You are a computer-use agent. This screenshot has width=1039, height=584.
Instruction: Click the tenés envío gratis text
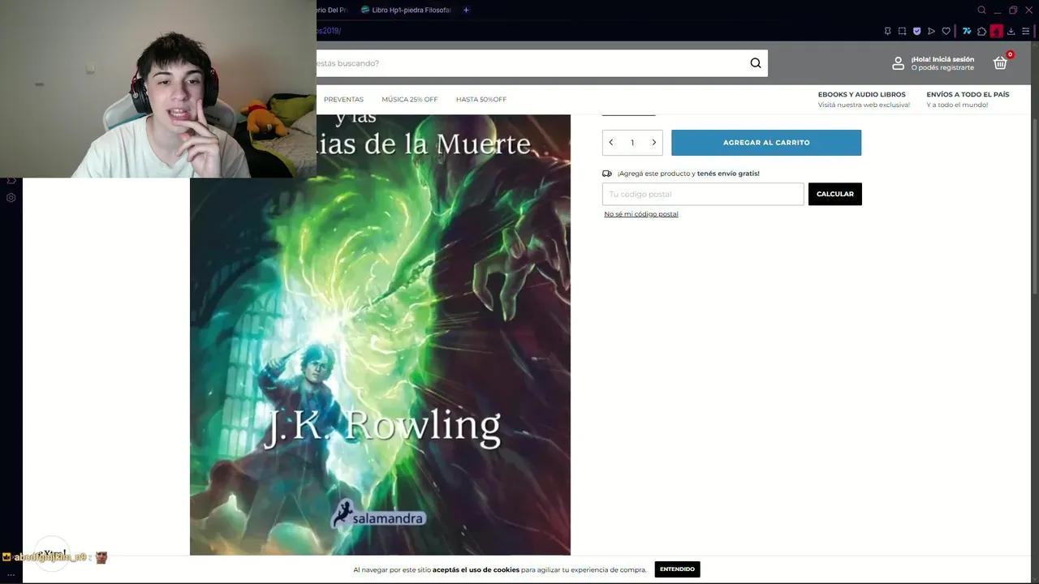coord(728,174)
